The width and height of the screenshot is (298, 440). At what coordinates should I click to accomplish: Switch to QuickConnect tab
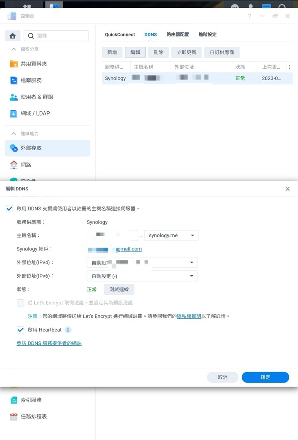(120, 34)
